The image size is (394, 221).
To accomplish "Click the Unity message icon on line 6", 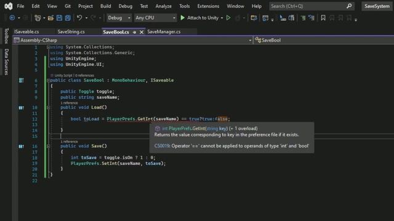I will (21, 80).
